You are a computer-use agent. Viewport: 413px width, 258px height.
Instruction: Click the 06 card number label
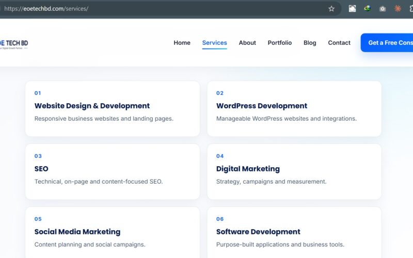pyautogui.click(x=220, y=219)
